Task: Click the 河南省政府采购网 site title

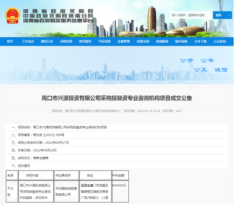Action: click(58, 11)
